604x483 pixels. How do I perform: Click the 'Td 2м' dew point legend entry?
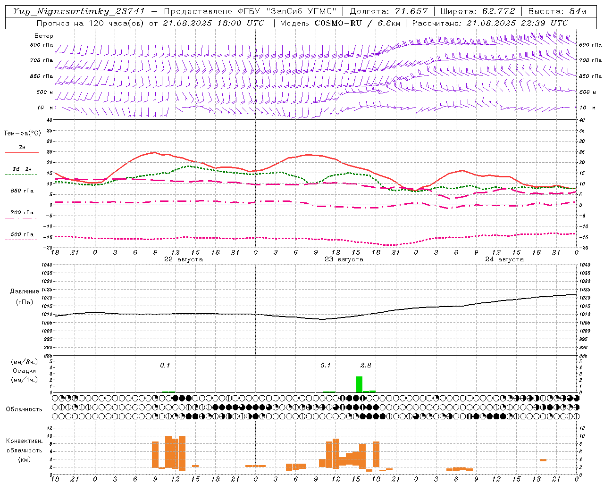(22, 169)
